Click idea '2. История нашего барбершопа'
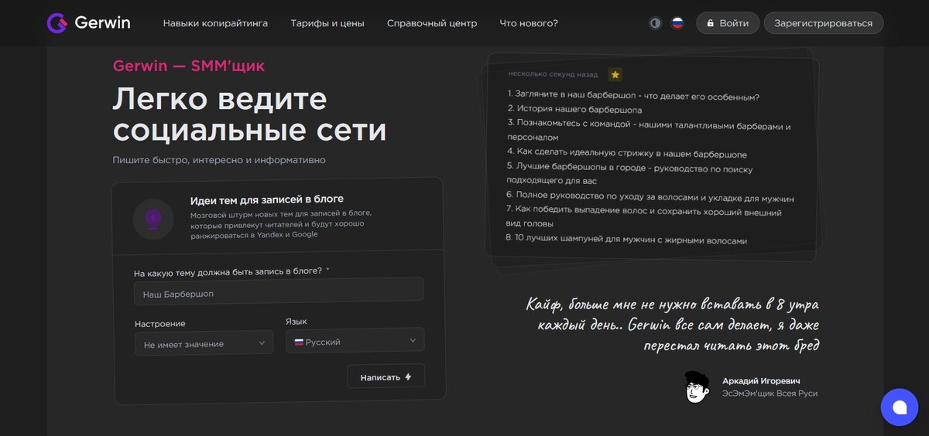 pyautogui.click(x=574, y=110)
